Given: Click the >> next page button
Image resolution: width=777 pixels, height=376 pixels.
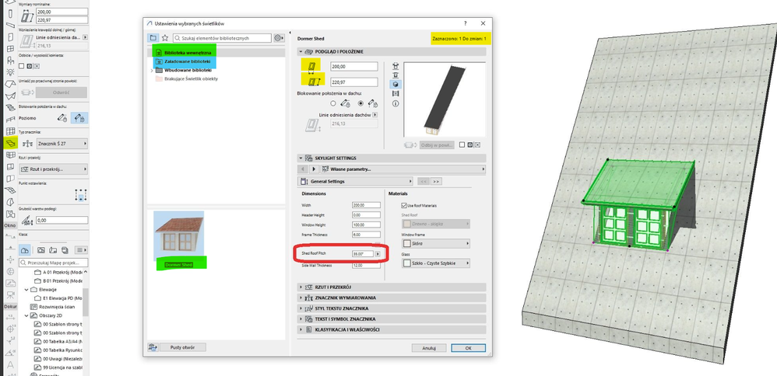Looking at the screenshot, I should point(435,182).
